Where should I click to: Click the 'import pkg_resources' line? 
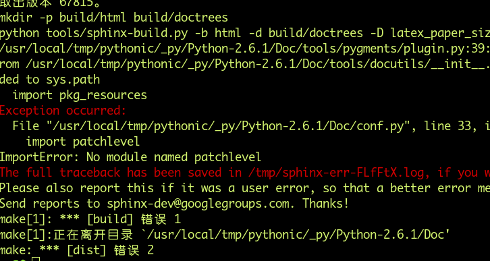[x=80, y=95]
